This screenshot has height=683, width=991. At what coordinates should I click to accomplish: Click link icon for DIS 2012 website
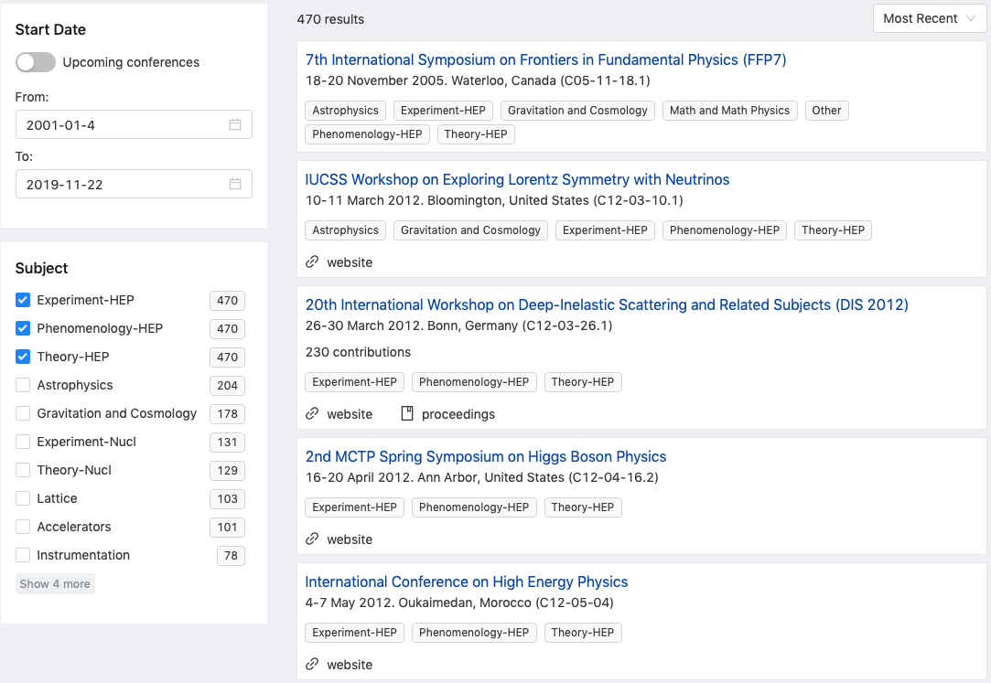click(312, 414)
